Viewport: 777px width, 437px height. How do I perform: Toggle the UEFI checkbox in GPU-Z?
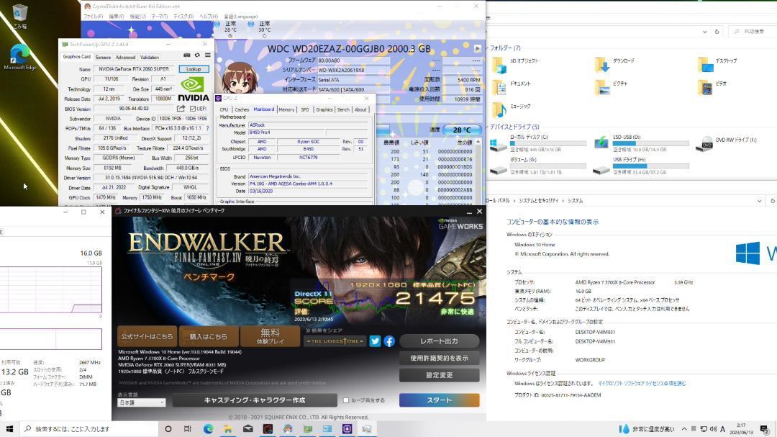pos(192,109)
